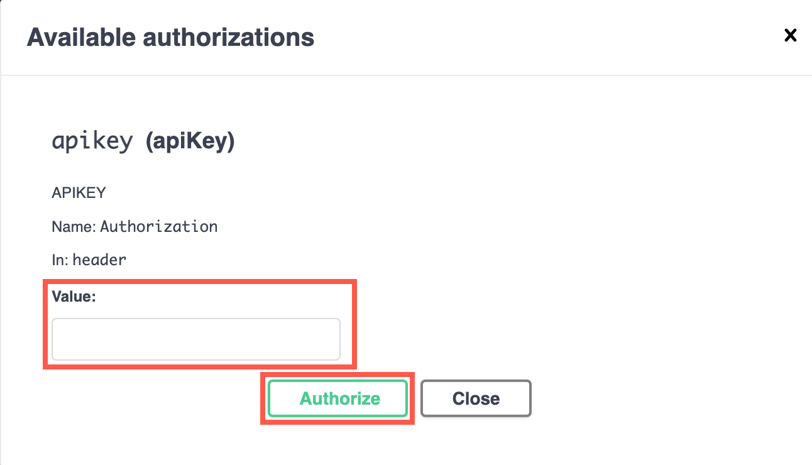This screenshot has height=465, width=812.
Task: Click the Name: label
Action: click(x=74, y=226)
